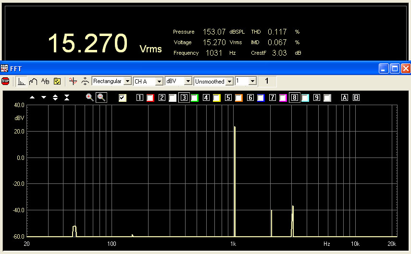
Task: Open the CH A channel dropdown
Action: point(159,82)
